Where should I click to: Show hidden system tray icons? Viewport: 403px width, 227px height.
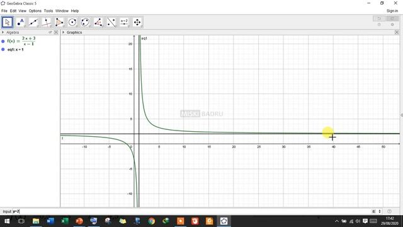(x=337, y=221)
